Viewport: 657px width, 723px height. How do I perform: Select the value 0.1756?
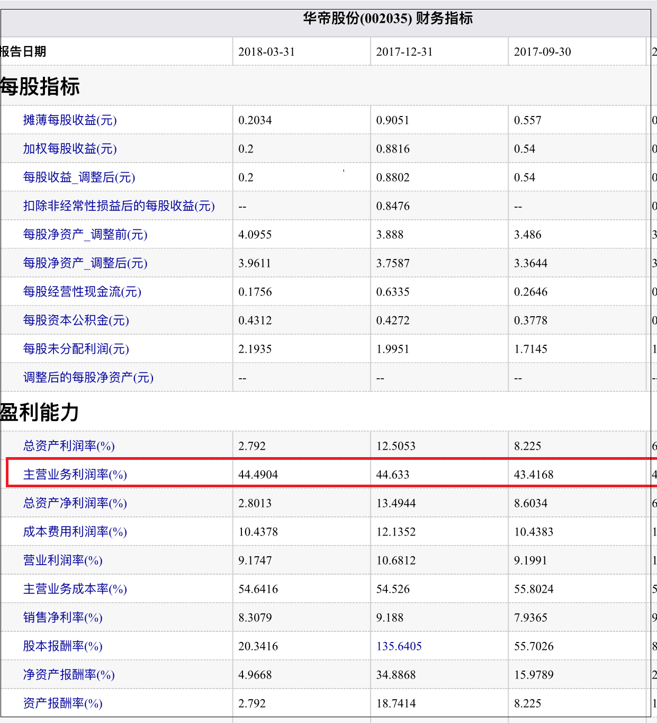click(x=255, y=292)
